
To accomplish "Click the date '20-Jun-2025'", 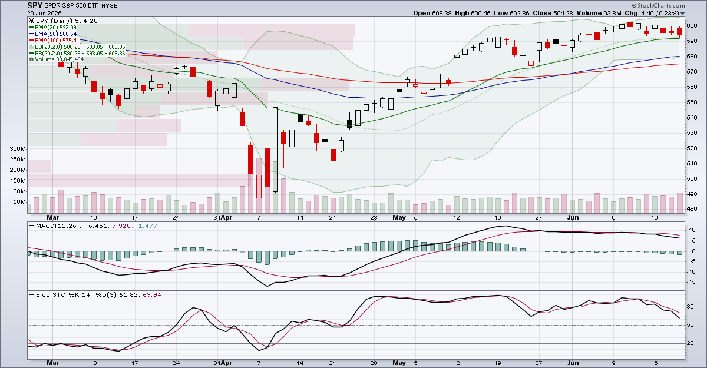I will (x=44, y=13).
